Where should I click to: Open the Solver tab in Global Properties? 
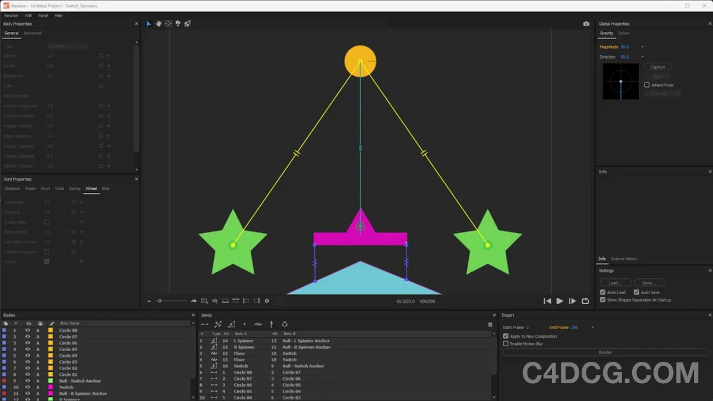[624, 33]
